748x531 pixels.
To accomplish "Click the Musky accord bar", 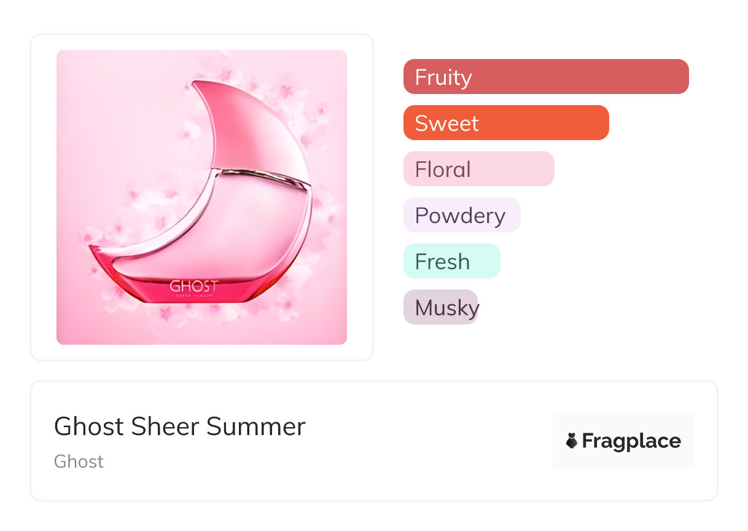I will (x=440, y=307).
